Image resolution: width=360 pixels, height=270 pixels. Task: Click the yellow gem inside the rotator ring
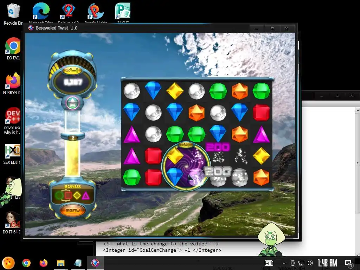point(174,156)
